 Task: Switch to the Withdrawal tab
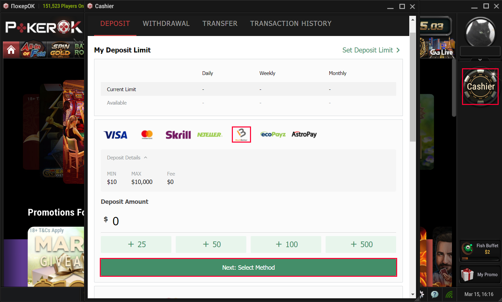pyautogui.click(x=166, y=24)
